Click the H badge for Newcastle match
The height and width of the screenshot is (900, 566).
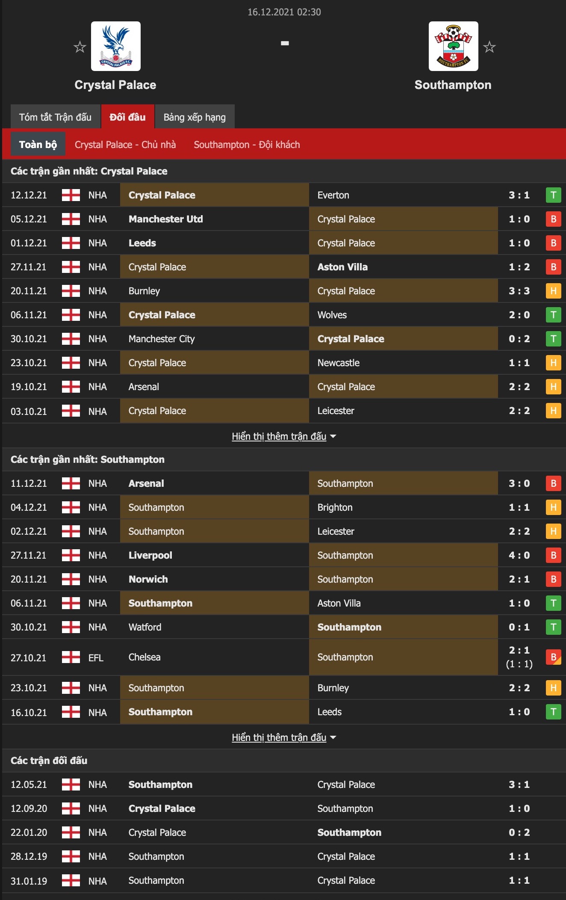(x=554, y=363)
